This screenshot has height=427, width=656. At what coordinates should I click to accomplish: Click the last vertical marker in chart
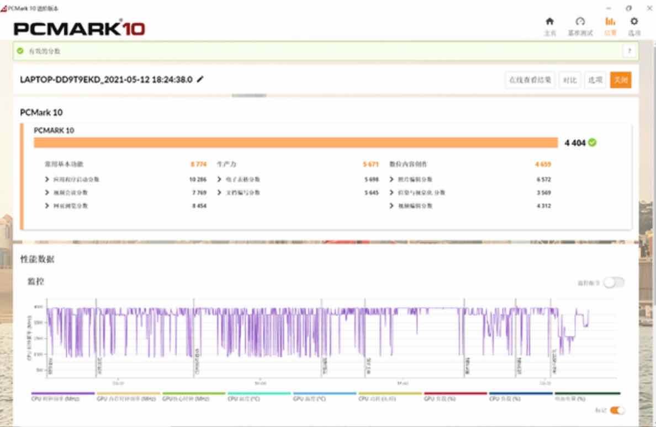[x=551, y=338]
